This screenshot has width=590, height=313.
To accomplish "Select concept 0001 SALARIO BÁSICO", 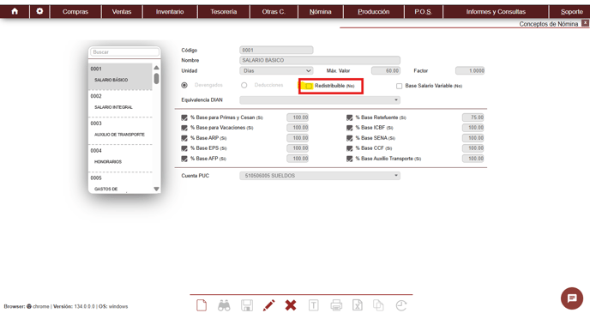I will point(120,76).
